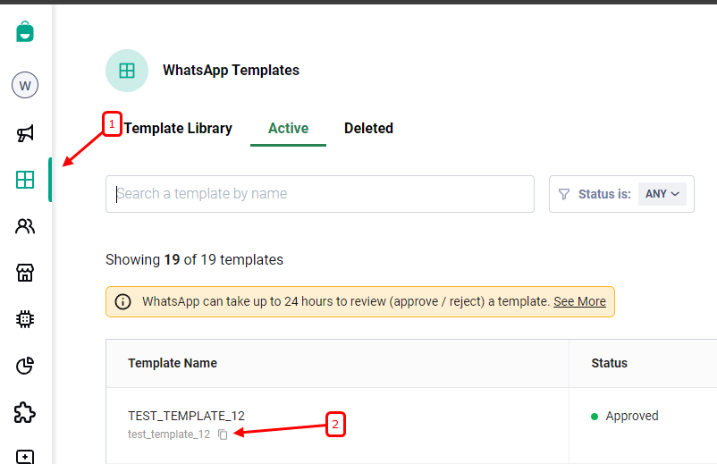The height and width of the screenshot is (464, 717).
Task: Open the TEST_TEMPLATE_12 template row
Action: [186, 416]
